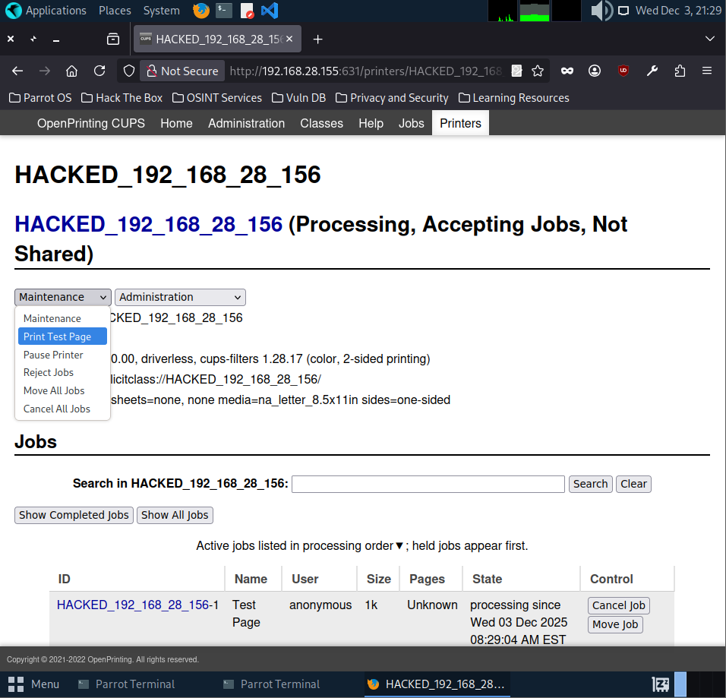Open the Firefox hamburger menu
The height and width of the screenshot is (698, 726).
(x=706, y=71)
